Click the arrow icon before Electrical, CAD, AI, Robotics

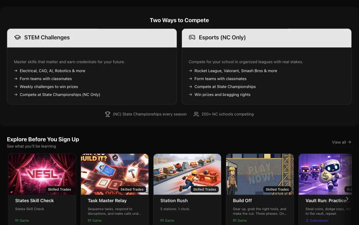coord(16,71)
